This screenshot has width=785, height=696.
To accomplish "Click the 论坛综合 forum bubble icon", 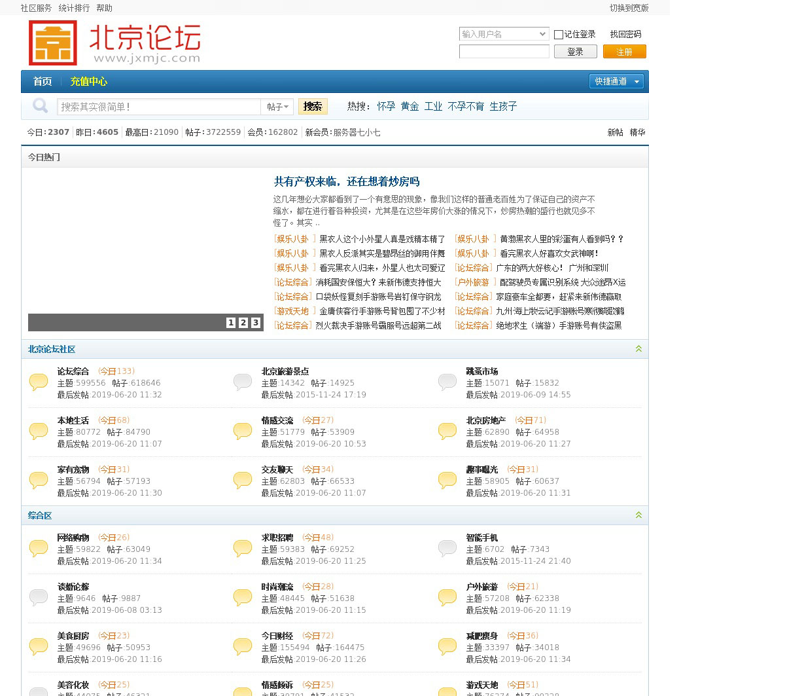I will tap(39, 382).
